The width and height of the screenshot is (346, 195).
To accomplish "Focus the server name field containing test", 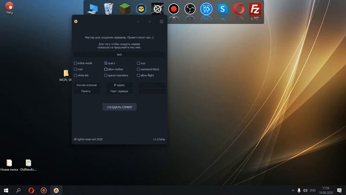I will [x=119, y=54].
